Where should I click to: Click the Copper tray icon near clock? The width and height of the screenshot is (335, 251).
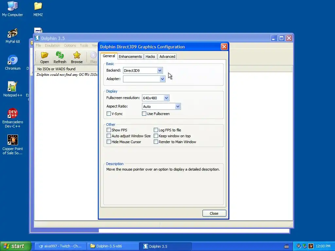pos(311,246)
